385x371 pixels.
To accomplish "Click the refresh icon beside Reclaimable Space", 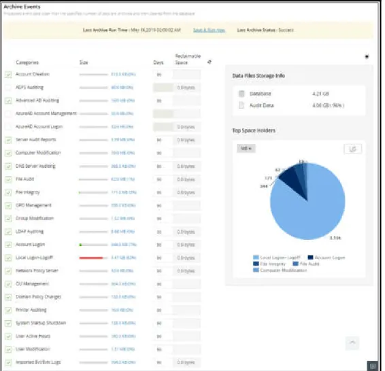I will pyautogui.click(x=210, y=62).
